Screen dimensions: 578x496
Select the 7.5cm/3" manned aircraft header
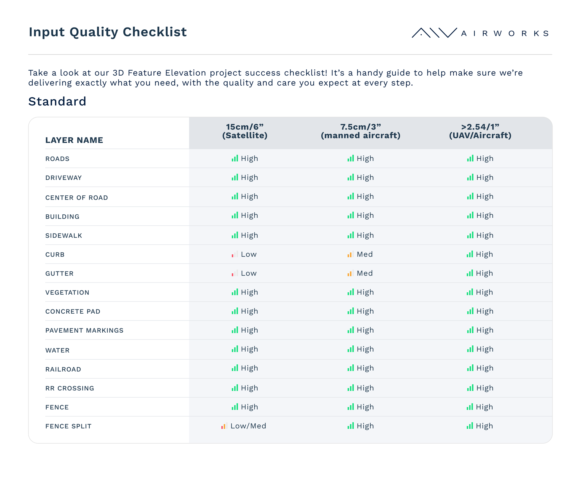pos(361,131)
